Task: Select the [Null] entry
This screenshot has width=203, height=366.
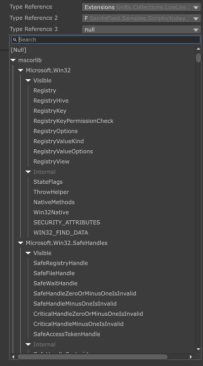Action: [x=19, y=50]
